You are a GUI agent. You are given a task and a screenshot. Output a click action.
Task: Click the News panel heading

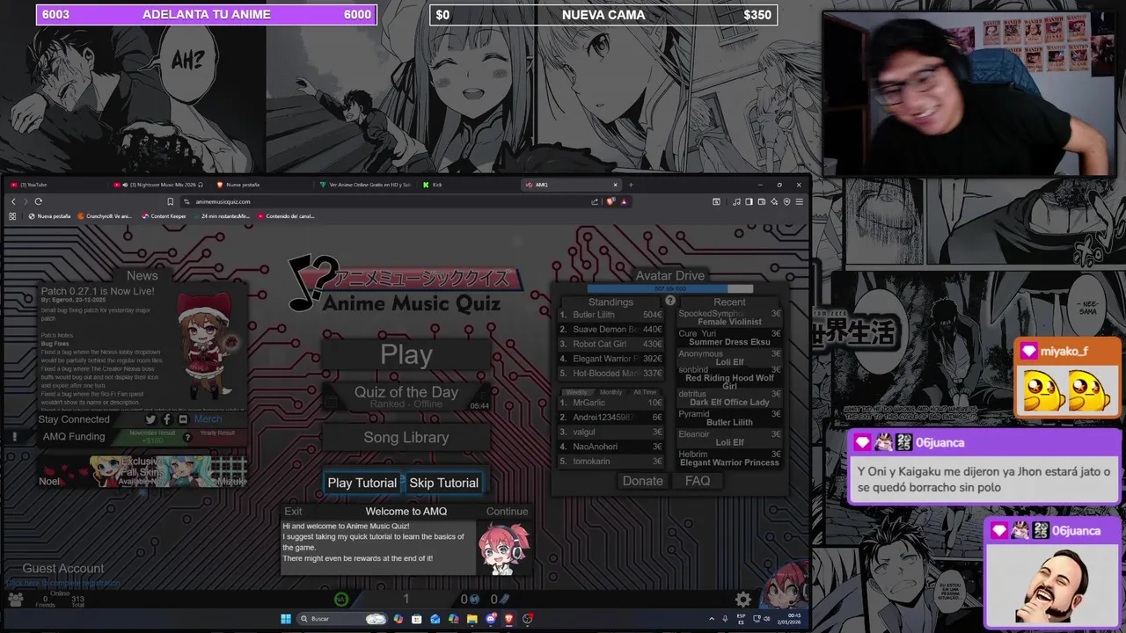coord(143,275)
